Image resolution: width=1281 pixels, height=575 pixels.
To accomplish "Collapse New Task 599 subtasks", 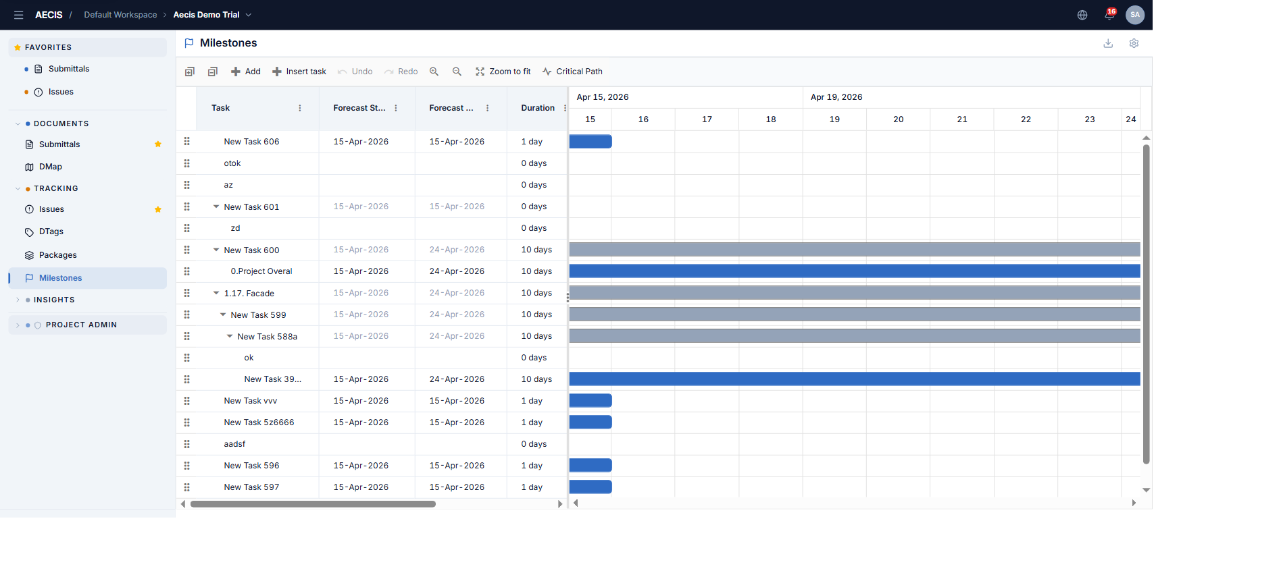I will point(223,314).
